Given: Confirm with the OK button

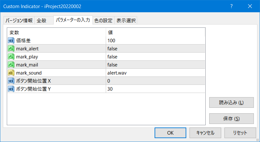Looking at the screenshot, I should pos(170,133).
